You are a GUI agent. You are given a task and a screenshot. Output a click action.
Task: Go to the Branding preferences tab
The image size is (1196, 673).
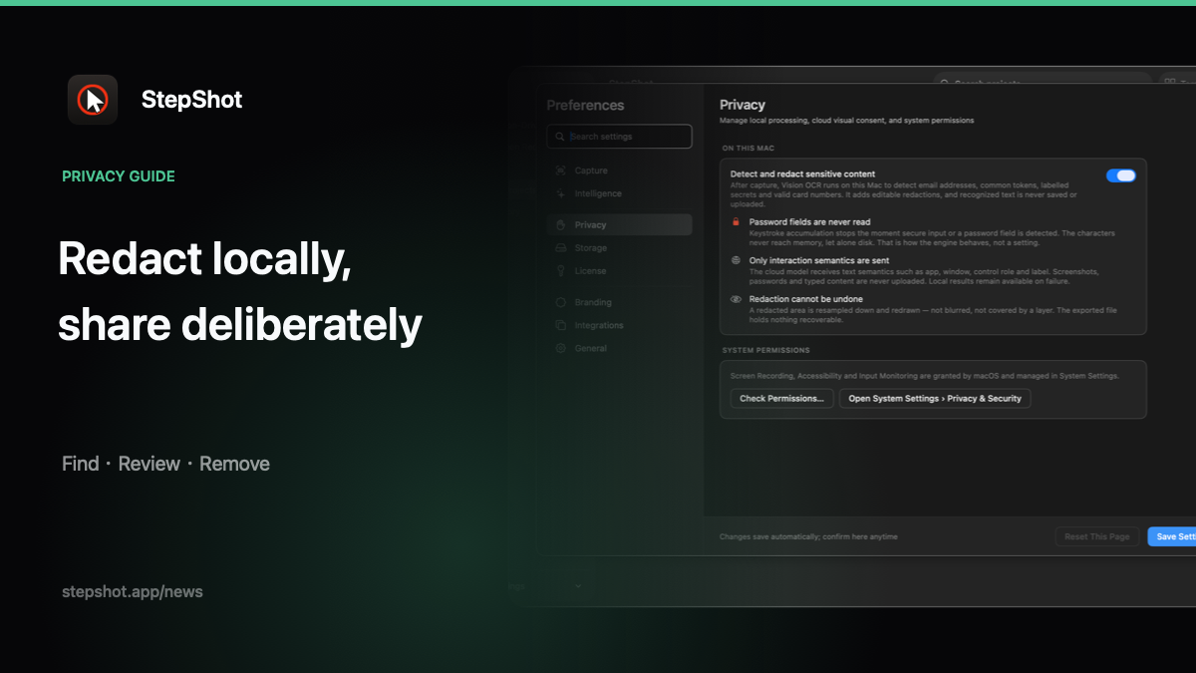pos(619,302)
